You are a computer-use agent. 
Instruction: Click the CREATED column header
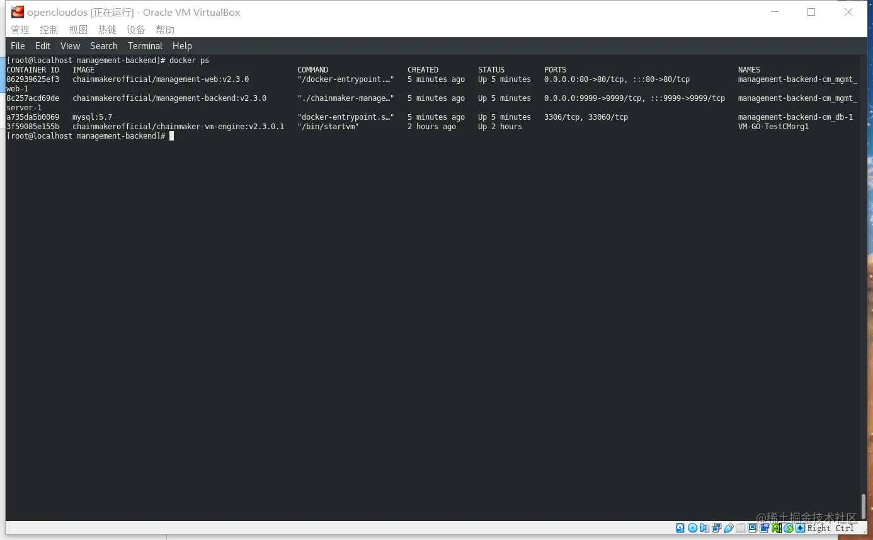[x=423, y=70]
